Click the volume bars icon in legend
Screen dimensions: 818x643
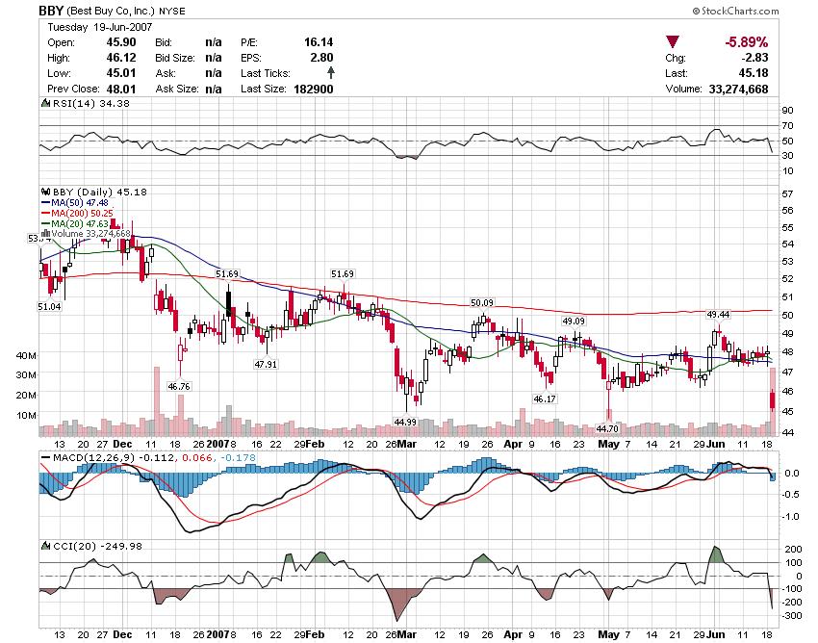point(46,233)
